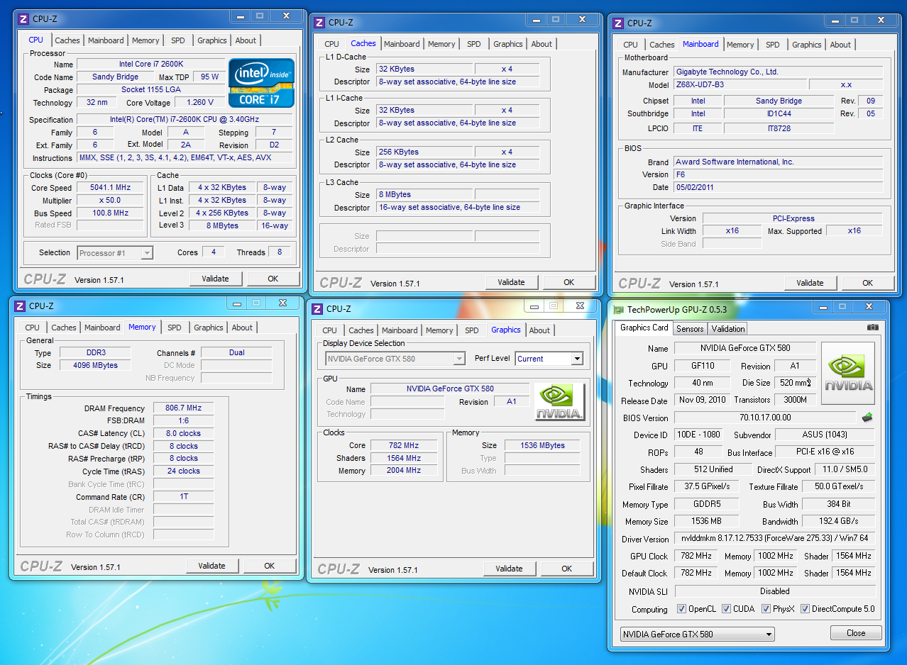The image size is (907, 665).
Task: Click OK in the Memory window
Action: 270,566
